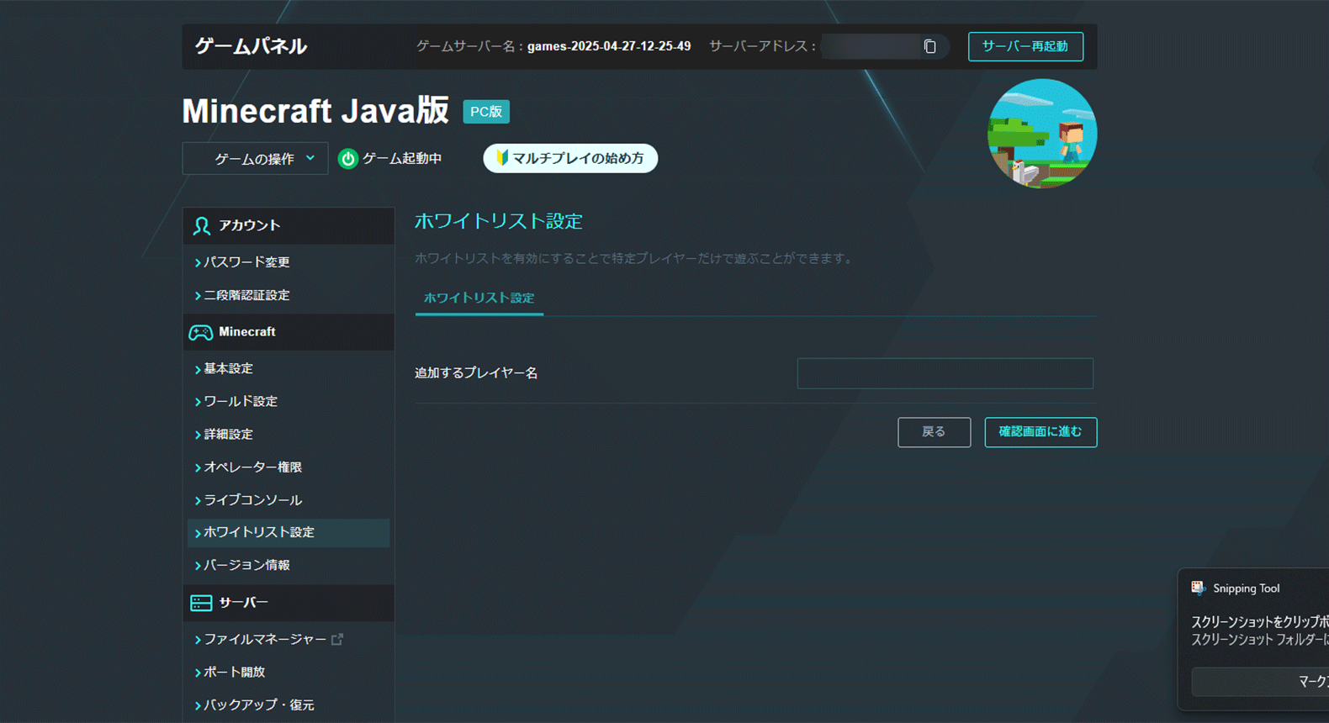Click the Minecraft gamepad icon
1329x723 pixels.
(x=200, y=332)
